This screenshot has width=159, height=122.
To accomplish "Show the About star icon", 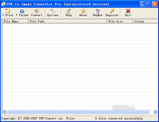I will pyautogui.click(x=83, y=13).
